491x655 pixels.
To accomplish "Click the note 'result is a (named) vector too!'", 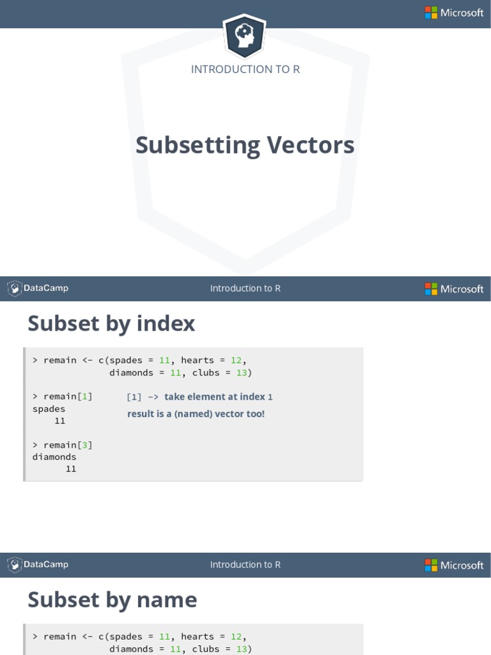I will (196, 414).
